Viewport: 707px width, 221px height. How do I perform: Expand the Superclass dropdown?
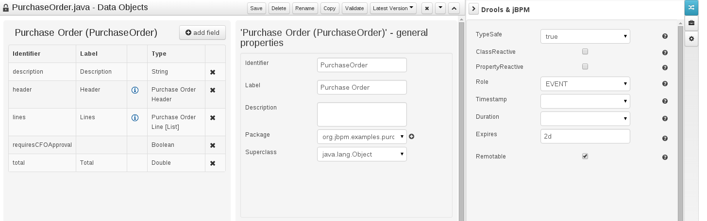362,154
